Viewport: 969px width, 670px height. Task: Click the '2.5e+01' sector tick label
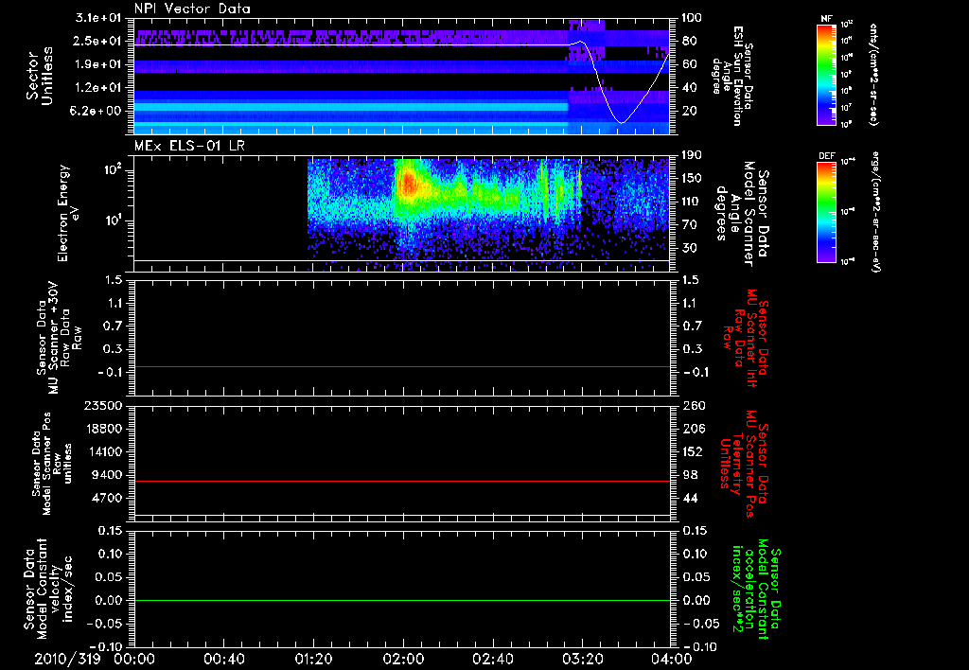[97, 41]
